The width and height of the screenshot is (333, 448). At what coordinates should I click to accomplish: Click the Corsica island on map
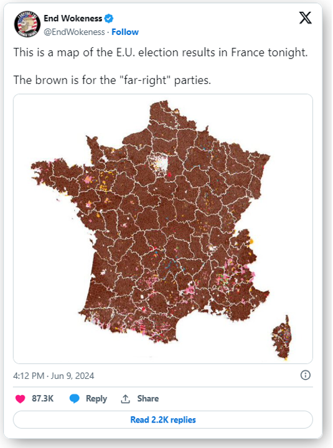(281, 337)
